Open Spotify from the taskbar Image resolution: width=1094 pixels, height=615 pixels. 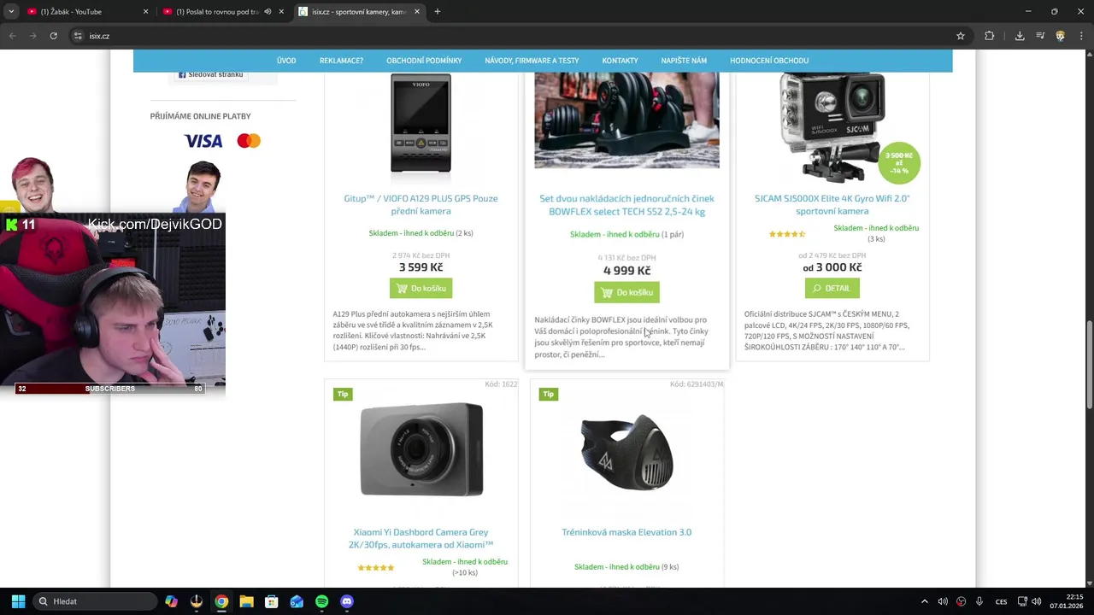321,601
